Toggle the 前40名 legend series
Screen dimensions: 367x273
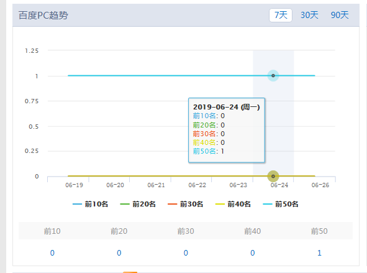(x=233, y=204)
